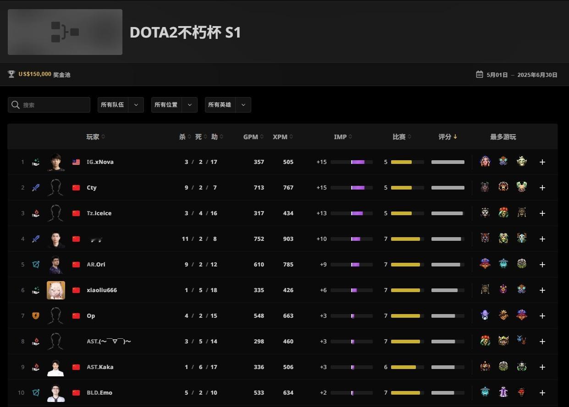Expand the Op row plus icon
The image size is (569, 407).
click(542, 316)
